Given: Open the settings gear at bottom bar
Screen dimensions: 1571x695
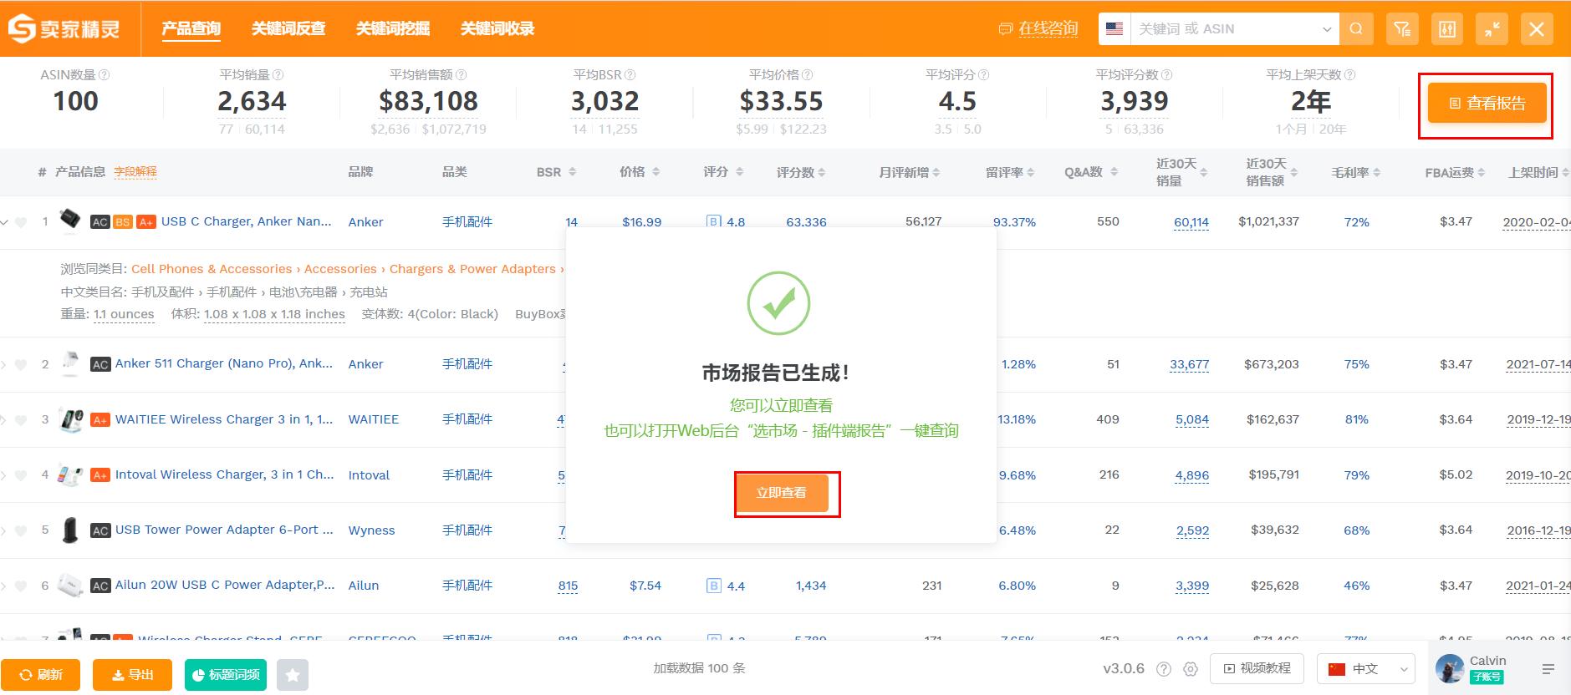Looking at the screenshot, I should coord(1191,669).
